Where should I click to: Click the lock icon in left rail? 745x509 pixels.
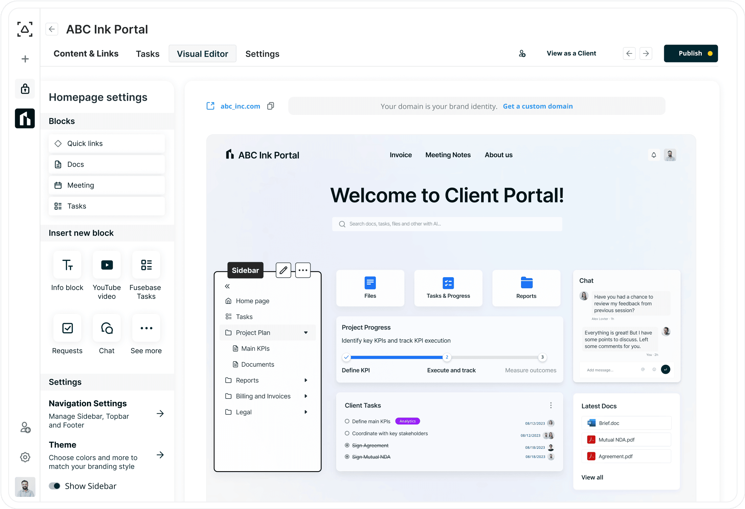(x=25, y=89)
